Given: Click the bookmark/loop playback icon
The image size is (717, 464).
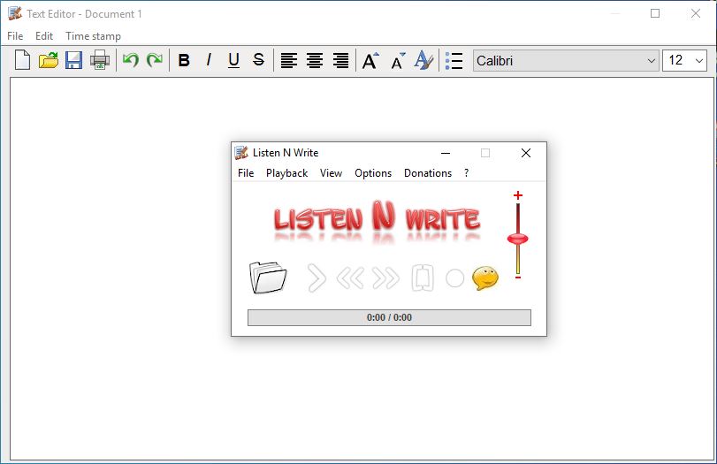Looking at the screenshot, I should [423, 278].
